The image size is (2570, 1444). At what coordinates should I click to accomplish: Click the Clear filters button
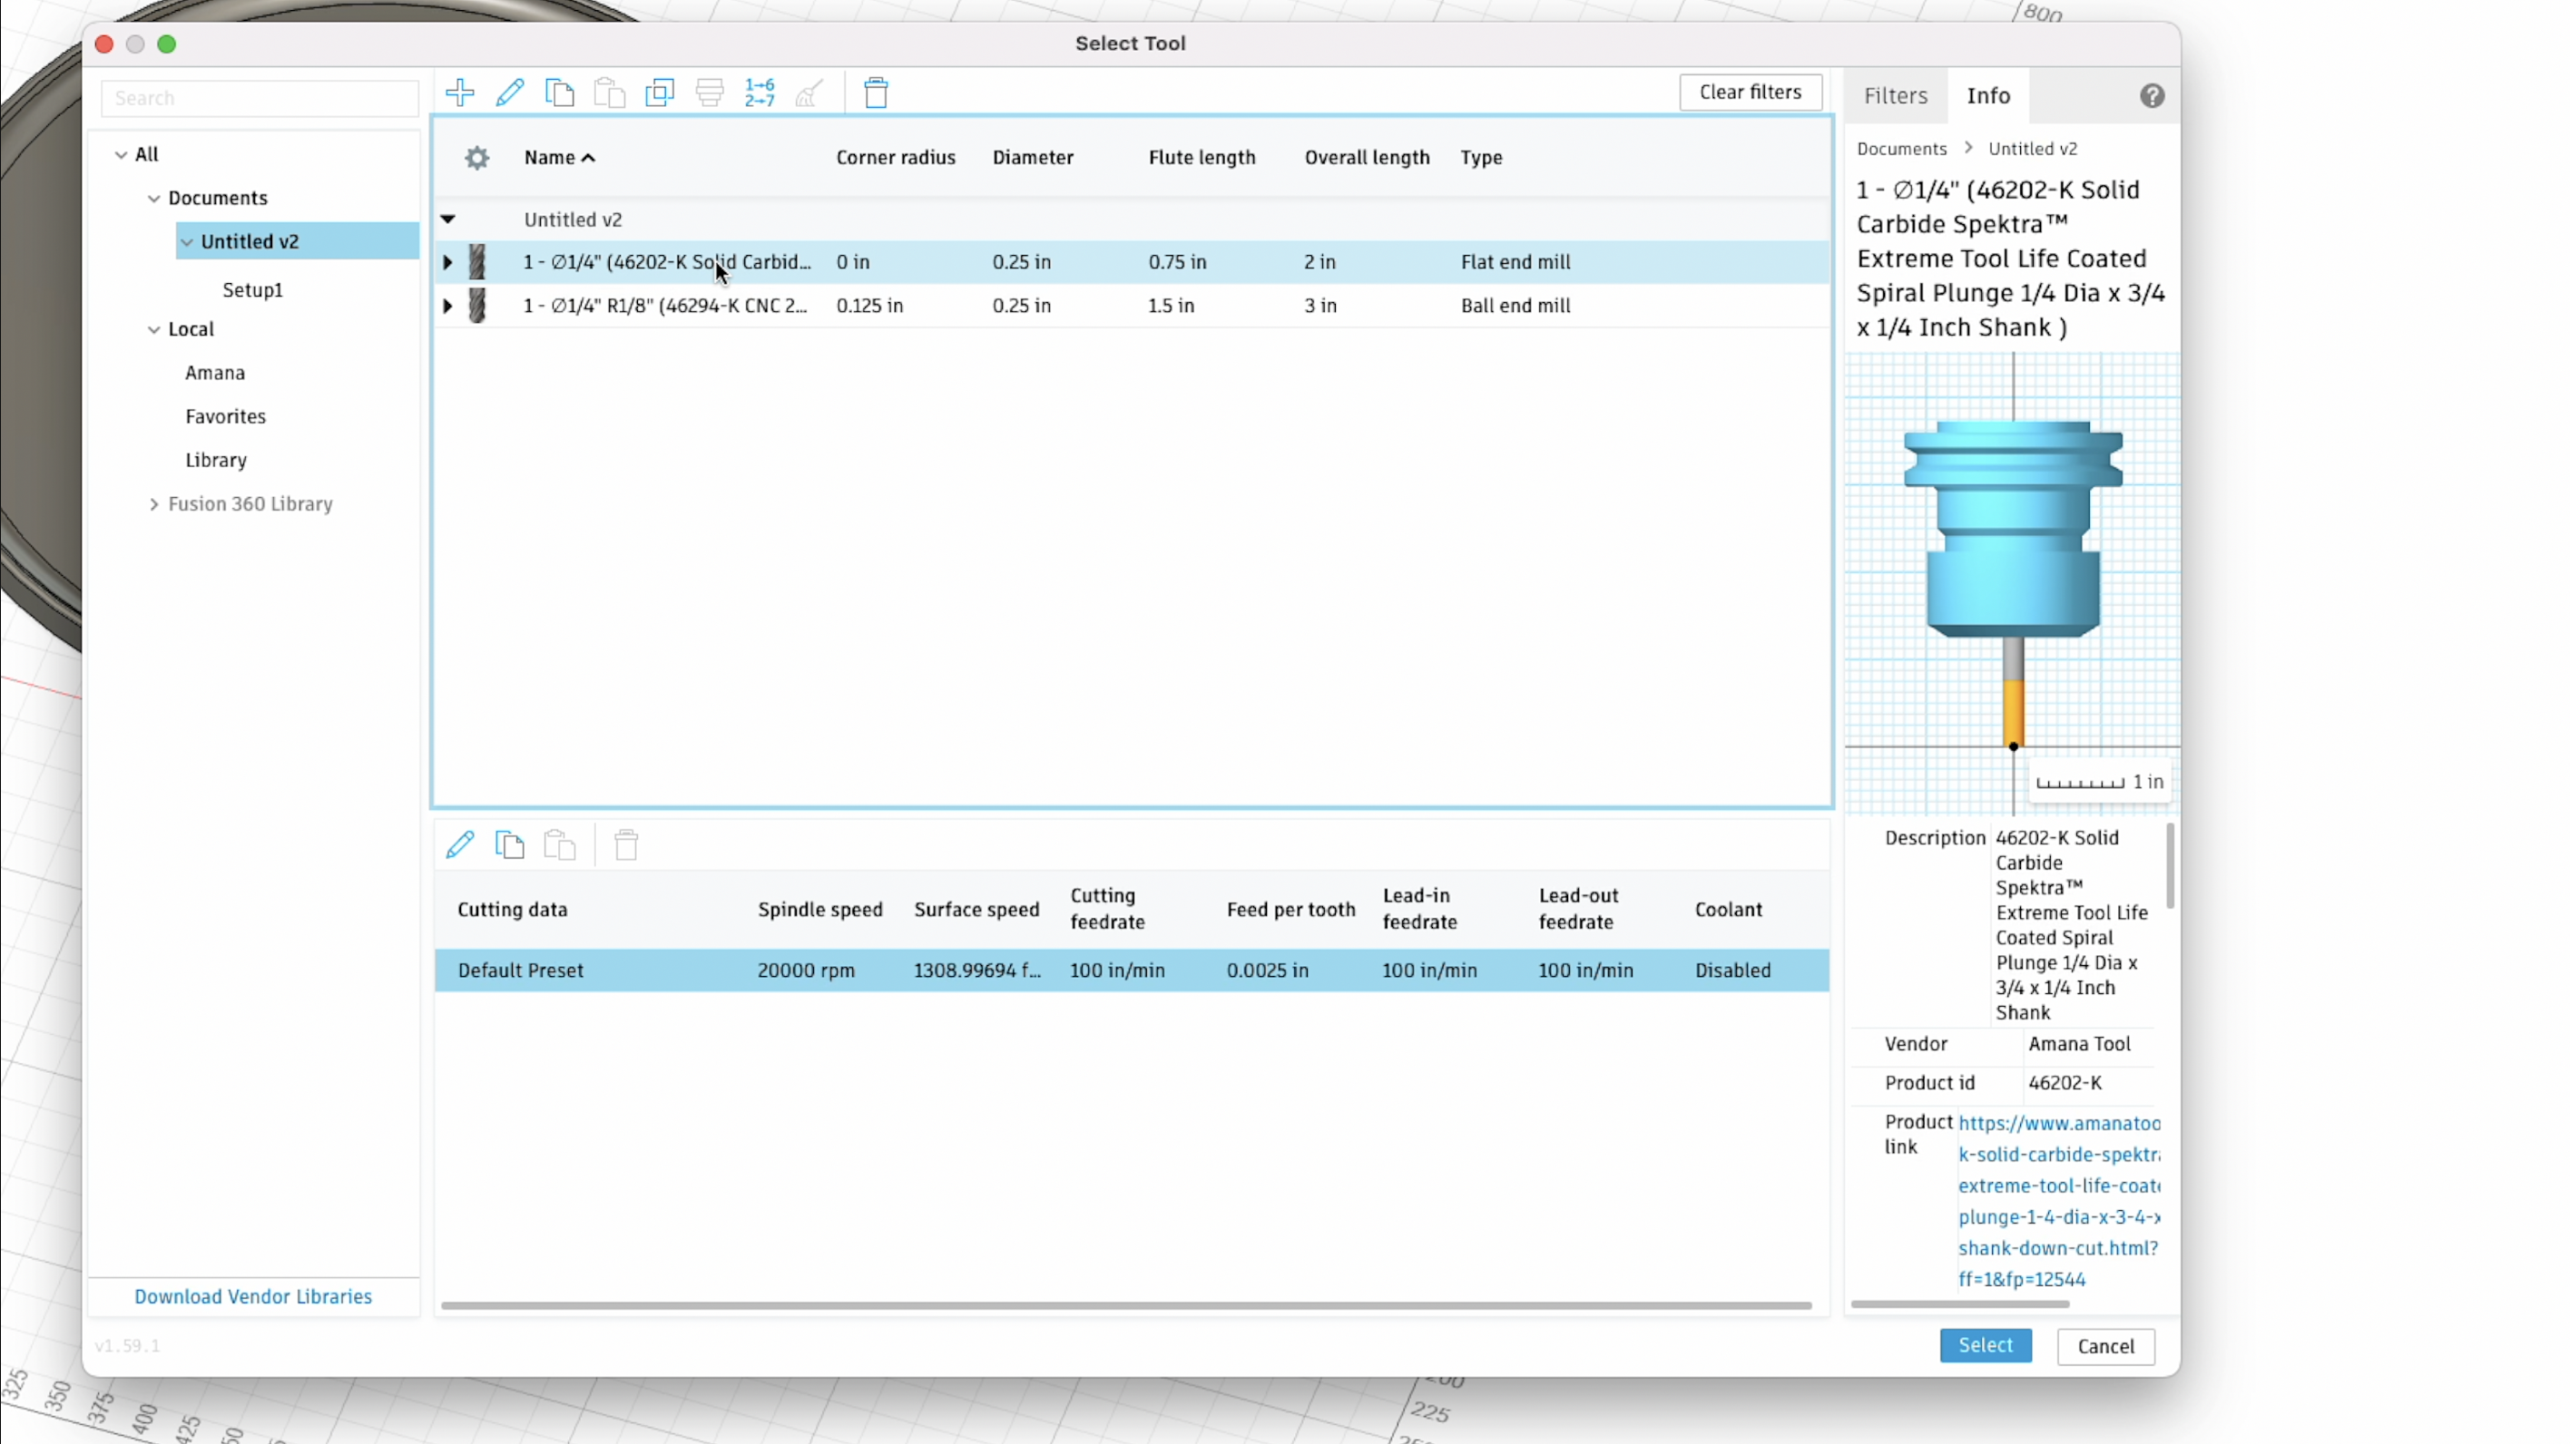1750,92
